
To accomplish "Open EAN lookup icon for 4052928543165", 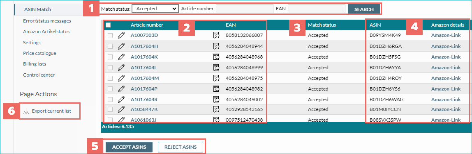I will [216, 109].
